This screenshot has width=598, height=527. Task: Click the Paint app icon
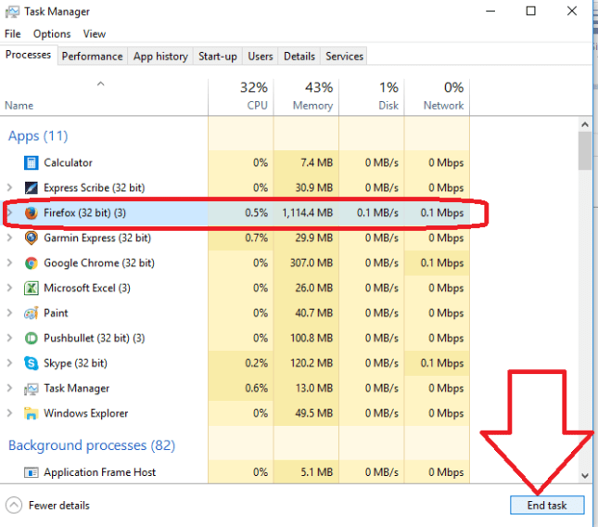pyautogui.click(x=31, y=314)
